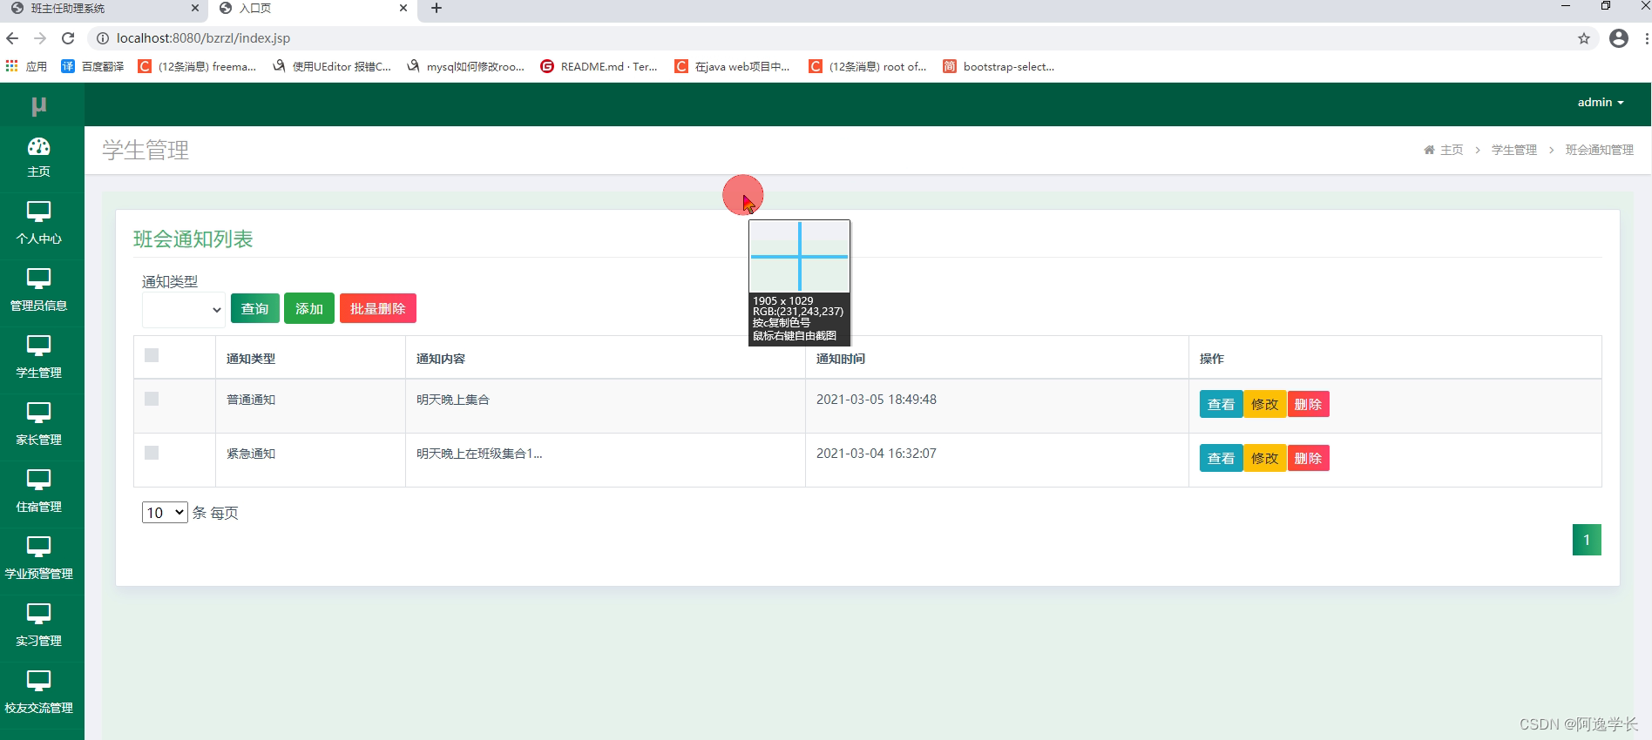
Task: Open mysql如何修改roo bookmark
Action: 466,66
